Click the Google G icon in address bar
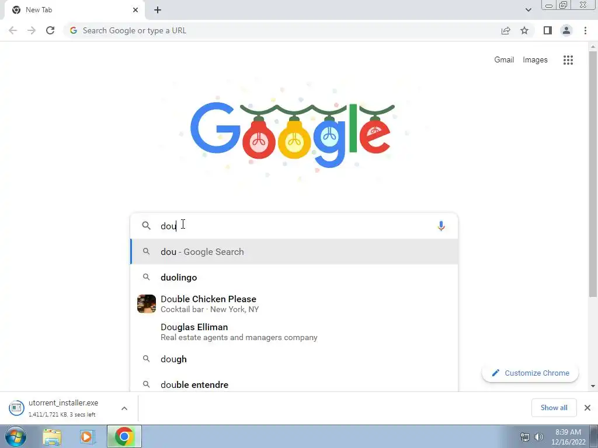 [x=73, y=30]
